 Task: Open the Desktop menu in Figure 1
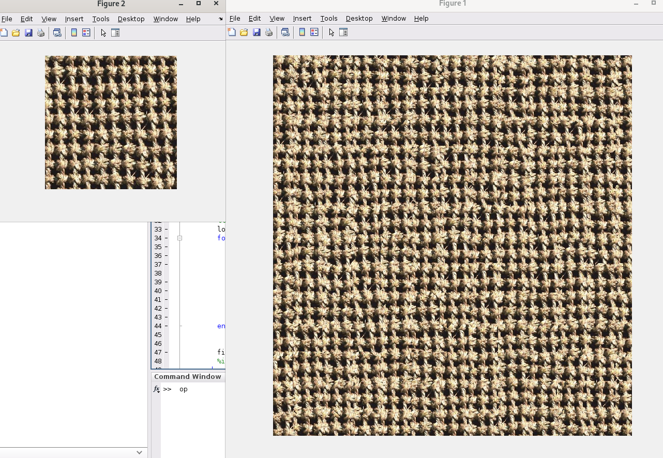click(x=359, y=18)
